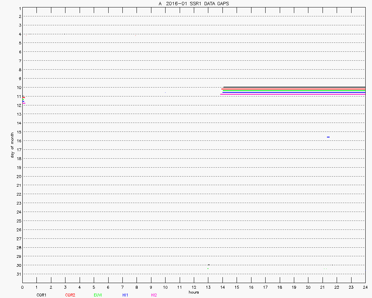372x298 pixels.
Task: Click the magenta HI2 legend label
Action: pyautogui.click(x=154, y=295)
